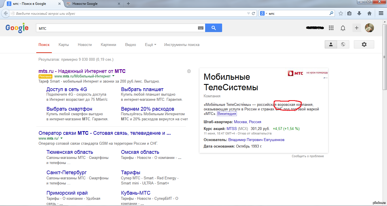Image resolution: width=387 pixels, height=206 pixels.
Task: Click the browser back arrow button
Action: (x=6, y=13)
